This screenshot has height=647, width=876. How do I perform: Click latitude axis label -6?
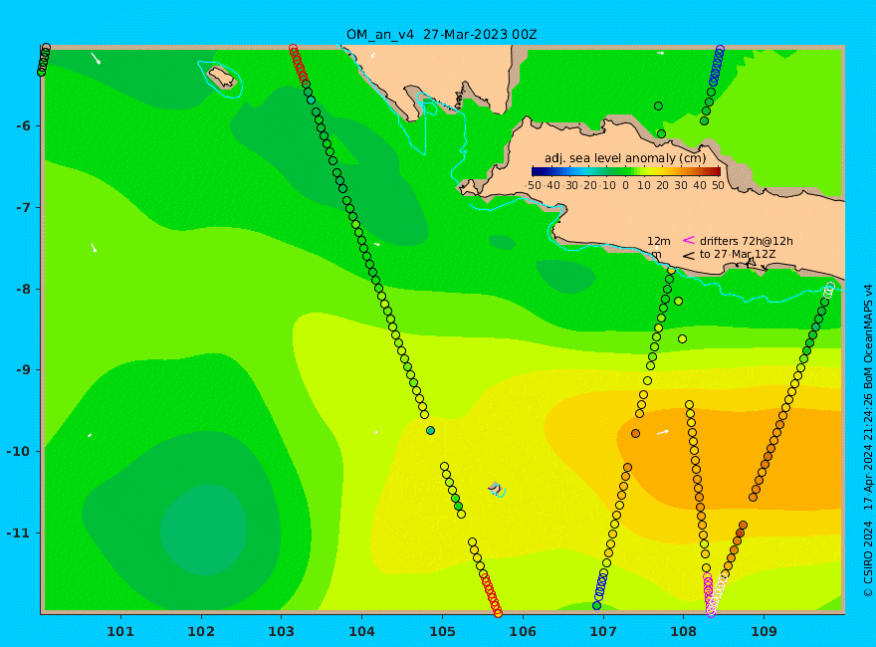(x=24, y=126)
